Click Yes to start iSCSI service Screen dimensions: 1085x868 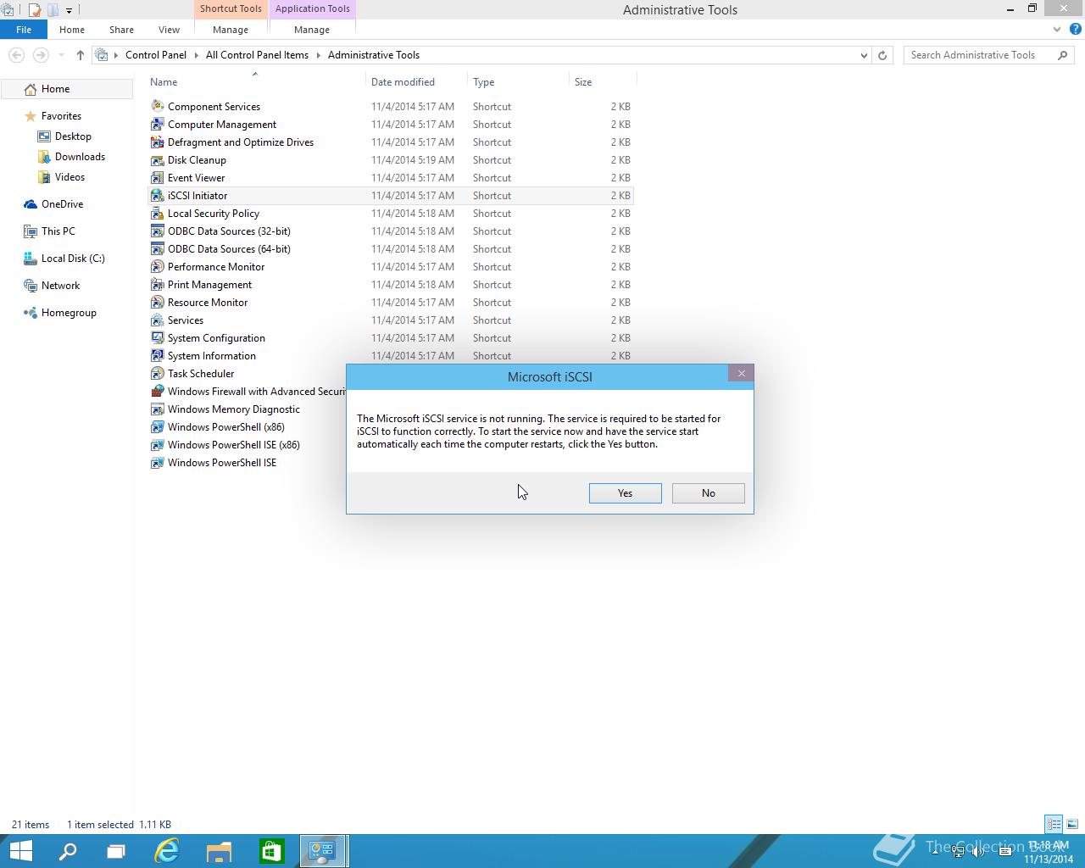[x=625, y=493]
